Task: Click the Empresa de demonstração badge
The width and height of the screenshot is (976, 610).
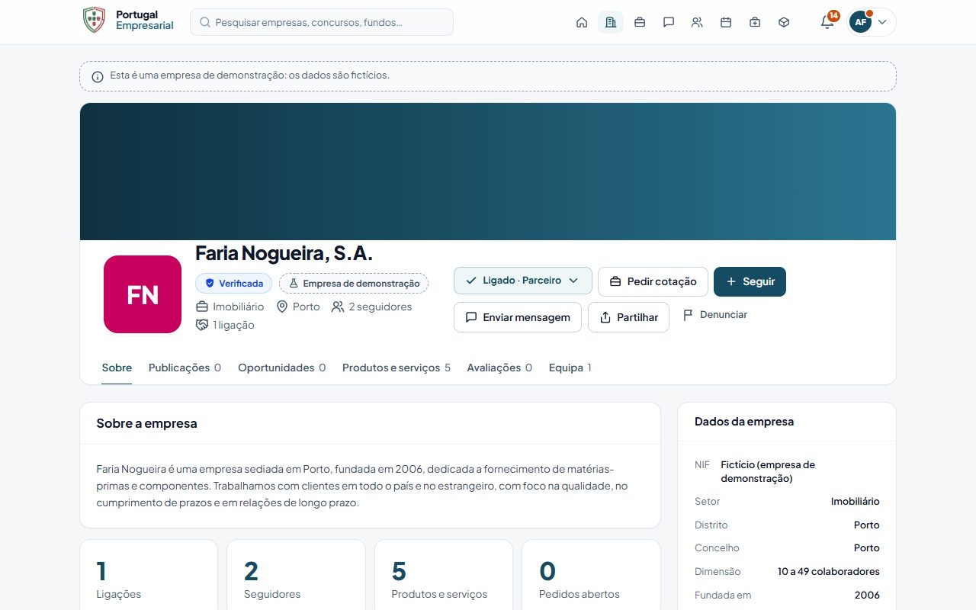Action: coord(354,284)
